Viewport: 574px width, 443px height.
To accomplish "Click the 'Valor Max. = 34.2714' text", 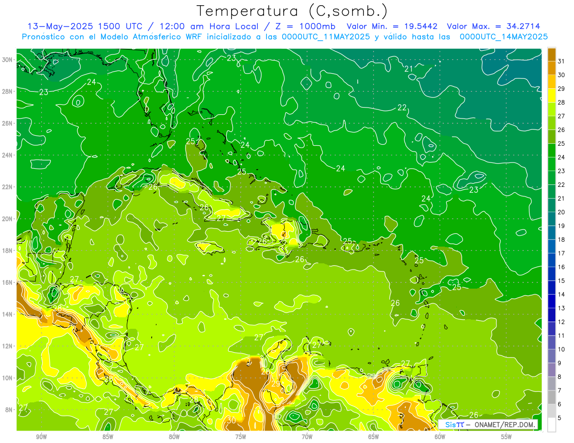I will 493,26.
